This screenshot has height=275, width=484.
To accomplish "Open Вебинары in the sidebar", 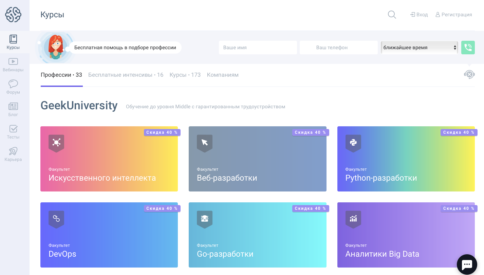I will point(13,65).
